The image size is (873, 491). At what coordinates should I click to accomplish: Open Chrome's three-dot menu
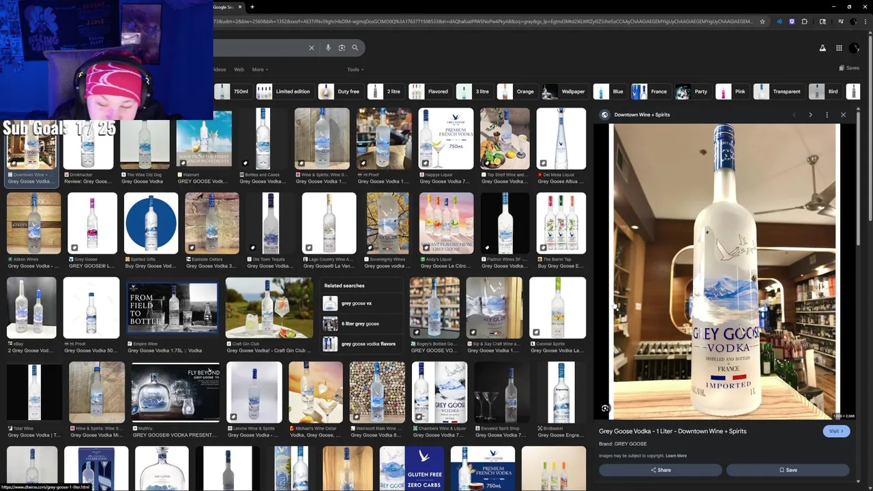pyautogui.click(x=866, y=21)
